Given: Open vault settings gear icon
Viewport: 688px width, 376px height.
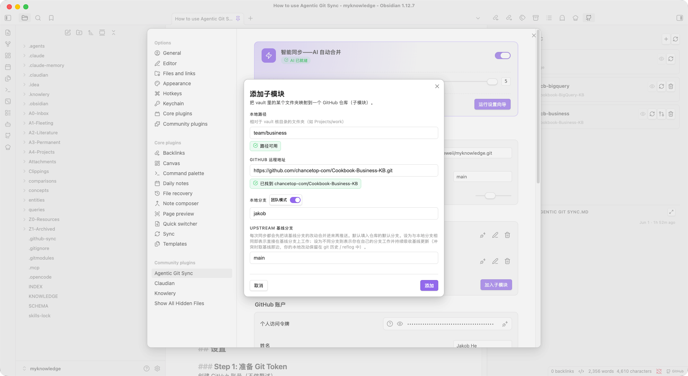Looking at the screenshot, I should [x=157, y=368].
